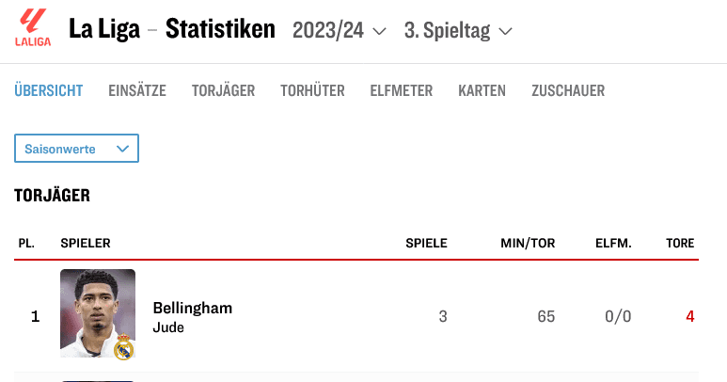This screenshot has width=727, height=382.
Task: View the Zuschauer tab
Action: (x=568, y=90)
